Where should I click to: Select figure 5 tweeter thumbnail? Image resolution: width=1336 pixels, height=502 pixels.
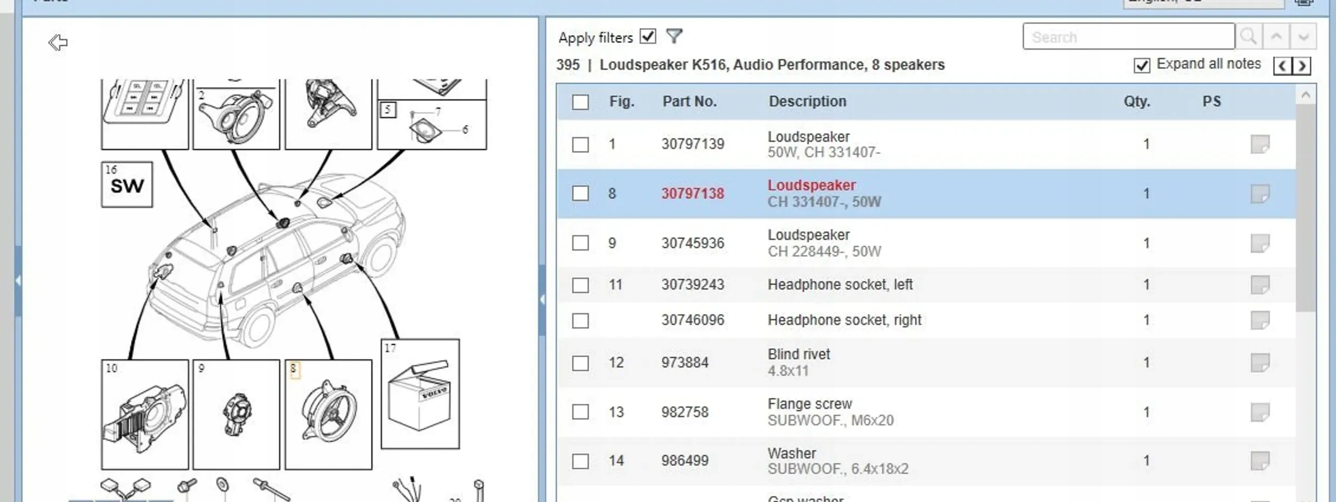coord(432,125)
